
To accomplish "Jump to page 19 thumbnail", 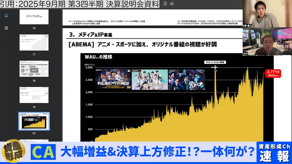I will [34, 95].
